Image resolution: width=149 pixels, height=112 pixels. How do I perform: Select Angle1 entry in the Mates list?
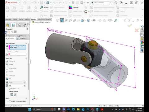click(18, 101)
